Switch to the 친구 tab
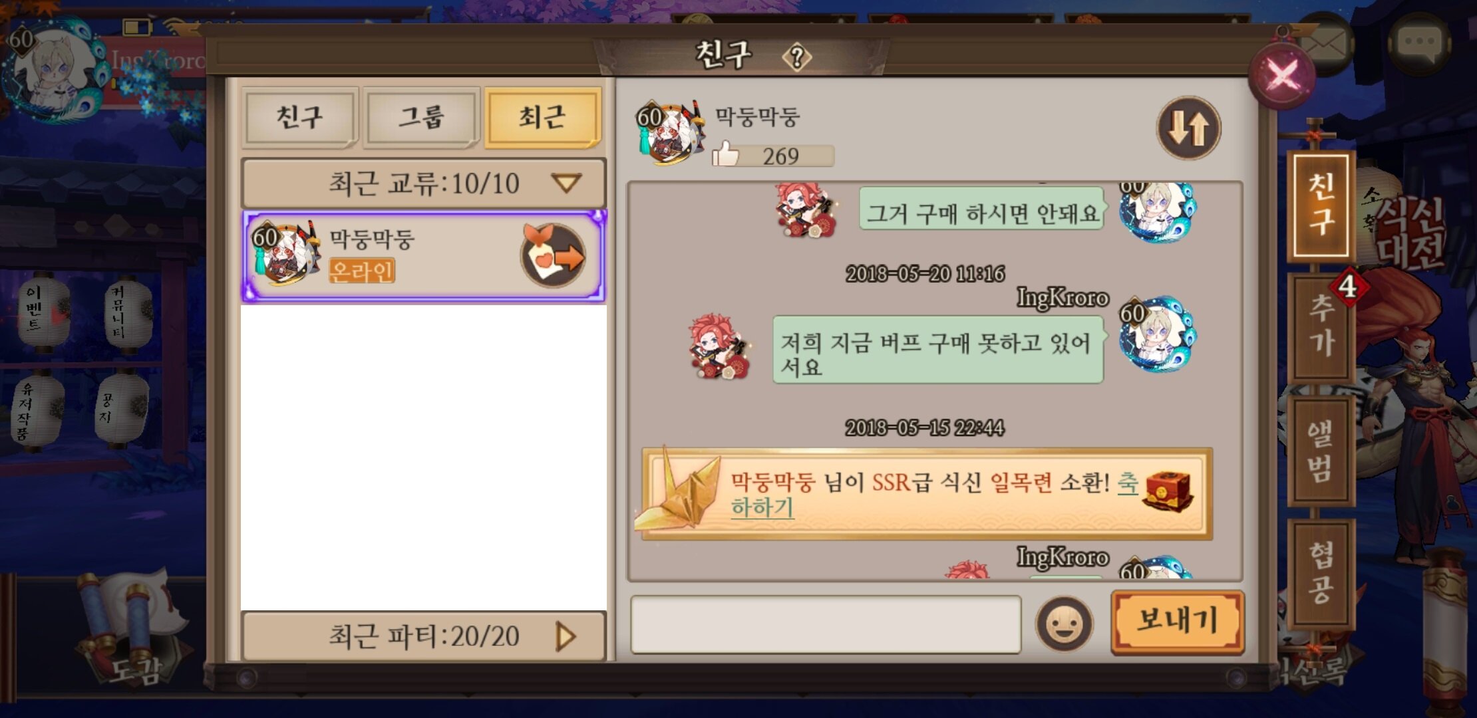This screenshot has height=718, width=1477. pyautogui.click(x=300, y=117)
